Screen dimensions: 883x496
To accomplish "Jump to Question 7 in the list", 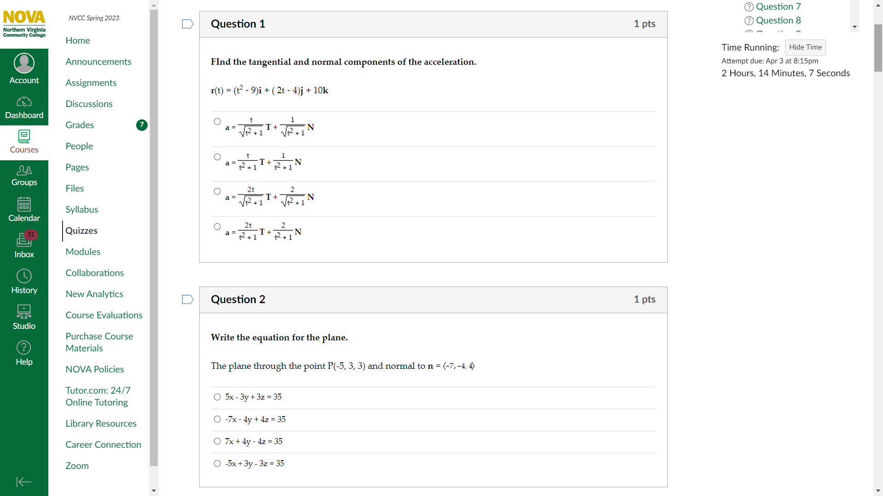I will pos(778,6).
